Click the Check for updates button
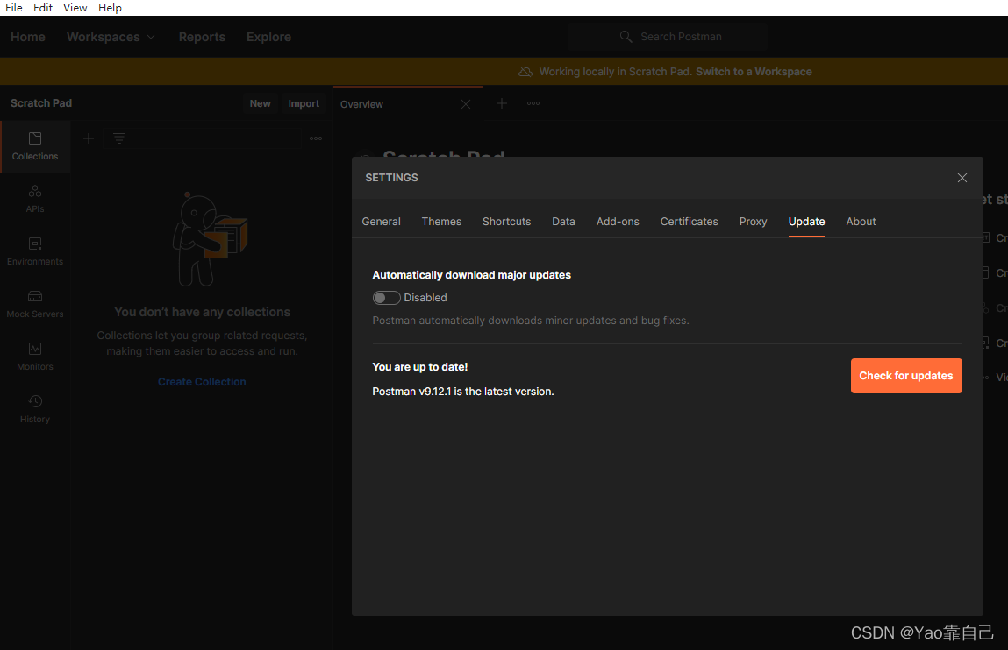The height and width of the screenshot is (650, 1008). pos(906,375)
